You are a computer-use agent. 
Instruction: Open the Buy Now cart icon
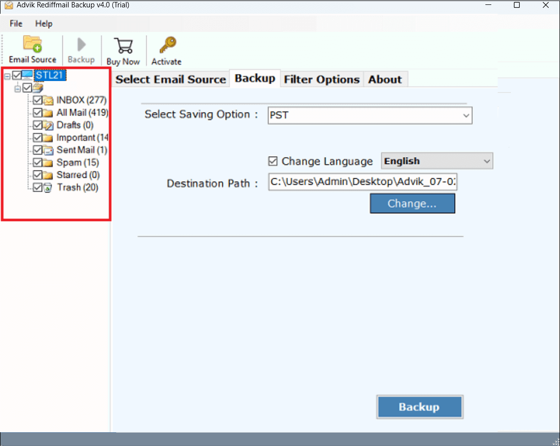coord(124,46)
